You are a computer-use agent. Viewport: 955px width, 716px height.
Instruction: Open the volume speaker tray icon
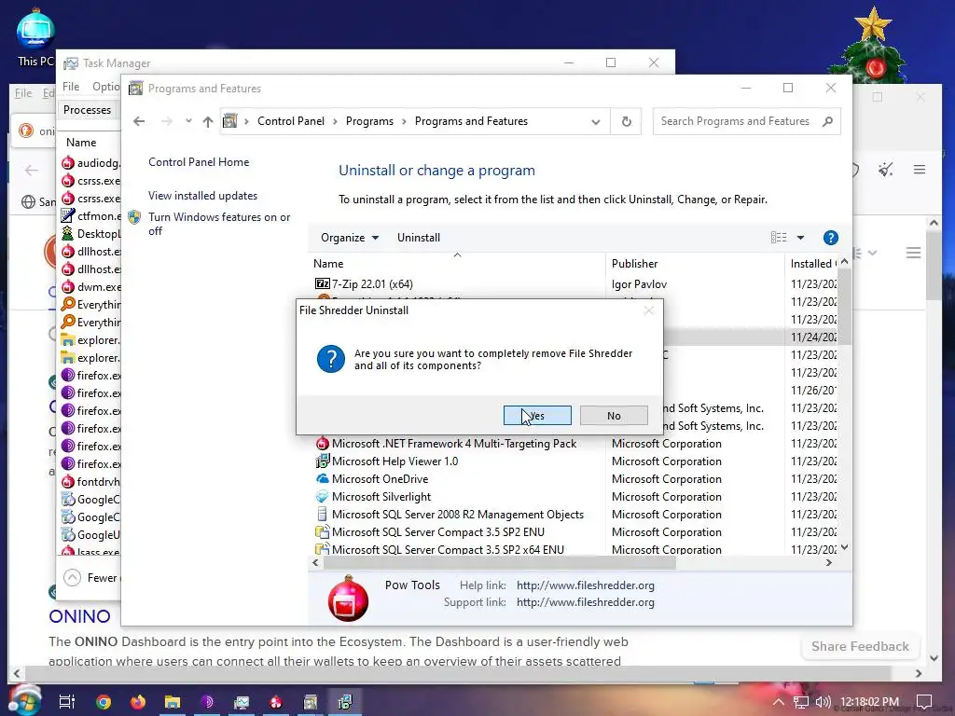tap(823, 702)
